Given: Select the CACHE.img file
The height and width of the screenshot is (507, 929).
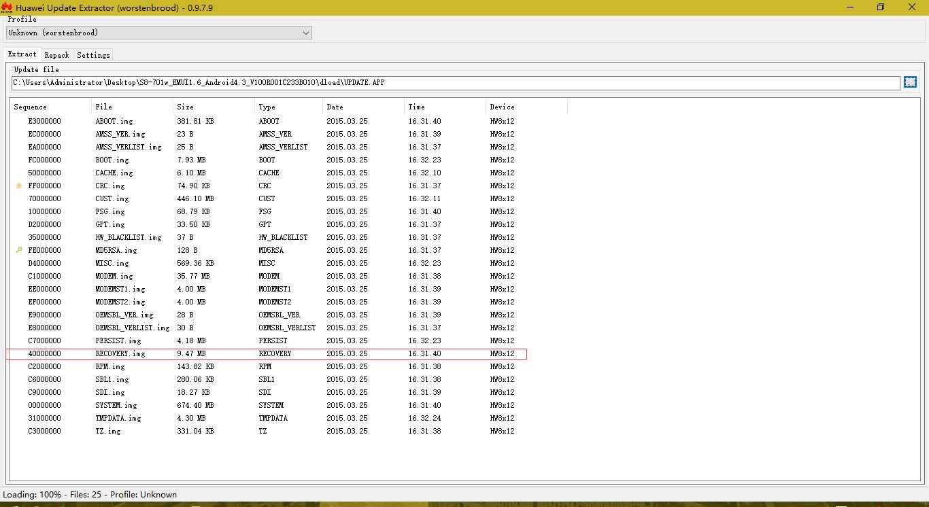Looking at the screenshot, I should tap(114, 173).
